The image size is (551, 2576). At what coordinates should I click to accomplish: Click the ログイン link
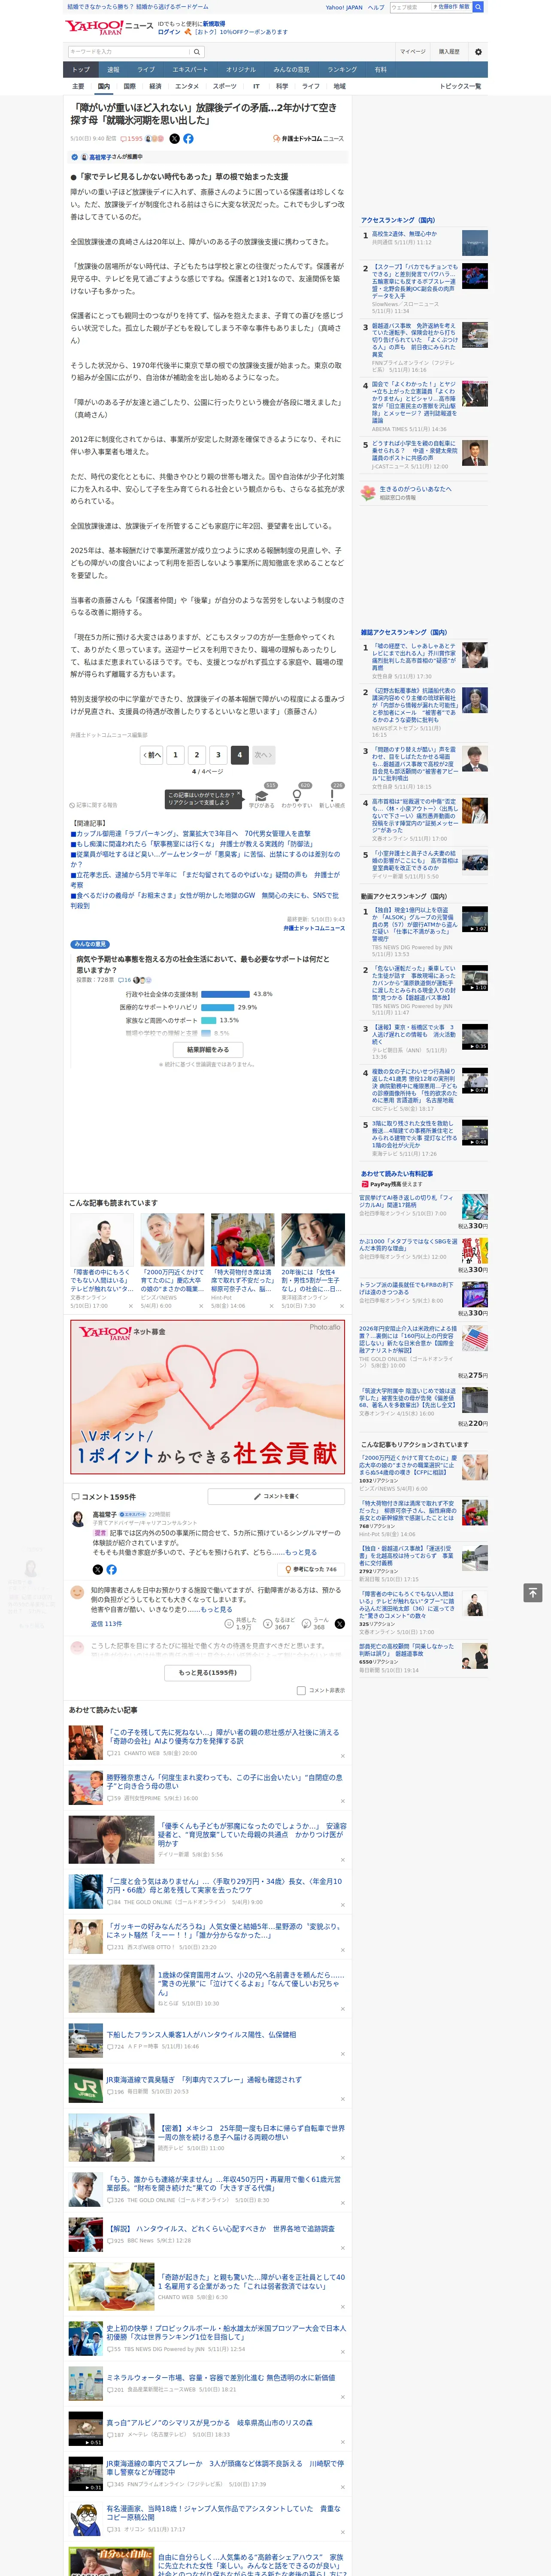click(x=169, y=32)
